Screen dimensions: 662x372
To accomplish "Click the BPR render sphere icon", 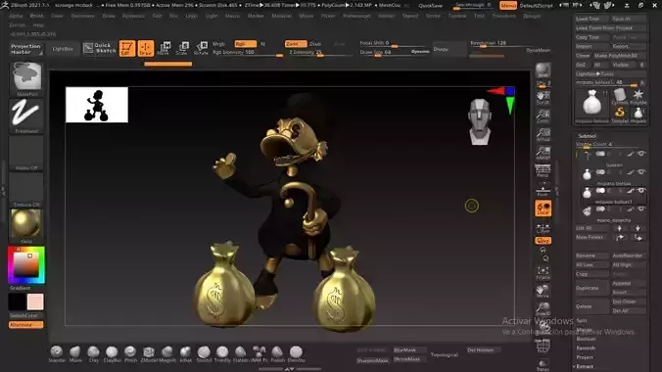I will (x=543, y=70).
